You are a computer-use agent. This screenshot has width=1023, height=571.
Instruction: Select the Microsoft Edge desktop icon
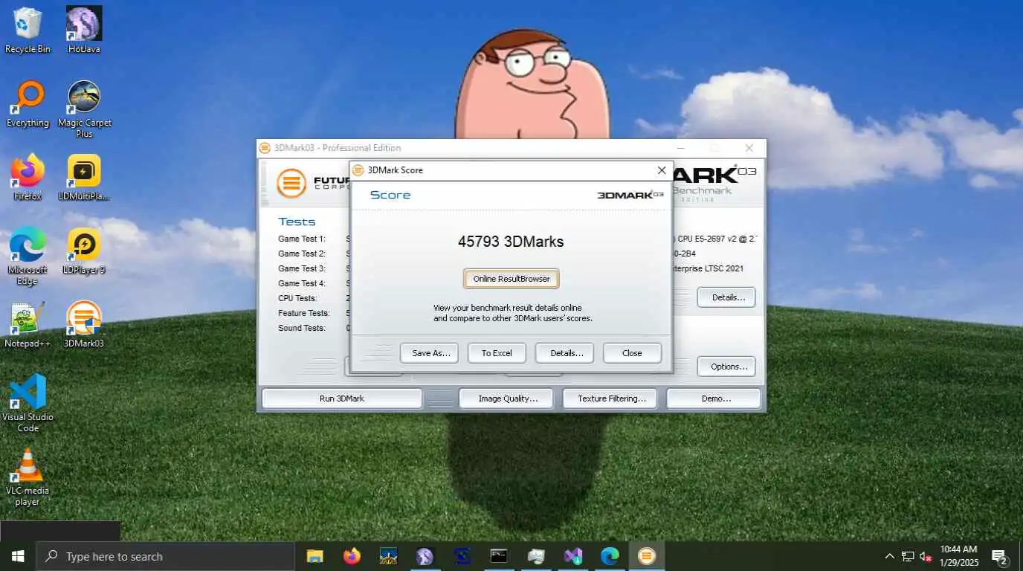pyautogui.click(x=28, y=256)
